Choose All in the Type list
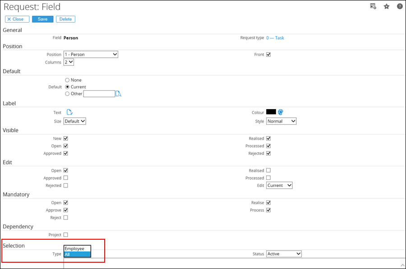406x269 pixels. click(x=77, y=254)
